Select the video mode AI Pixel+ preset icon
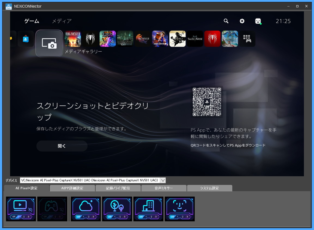This screenshot has height=230, width=314. tap(21, 209)
